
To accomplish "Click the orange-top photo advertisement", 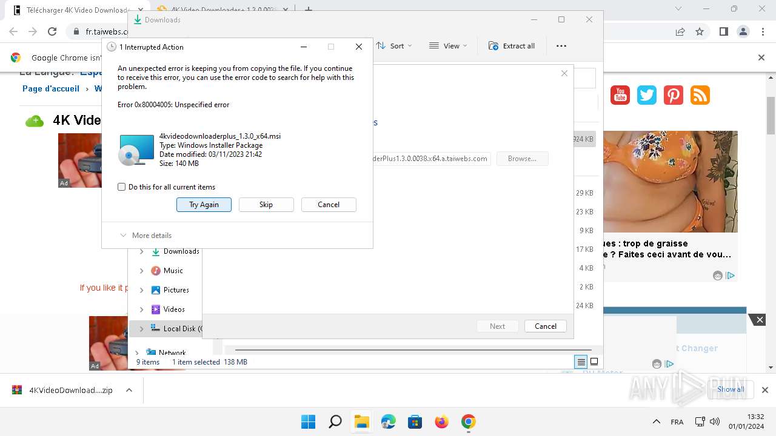I will click(x=671, y=182).
